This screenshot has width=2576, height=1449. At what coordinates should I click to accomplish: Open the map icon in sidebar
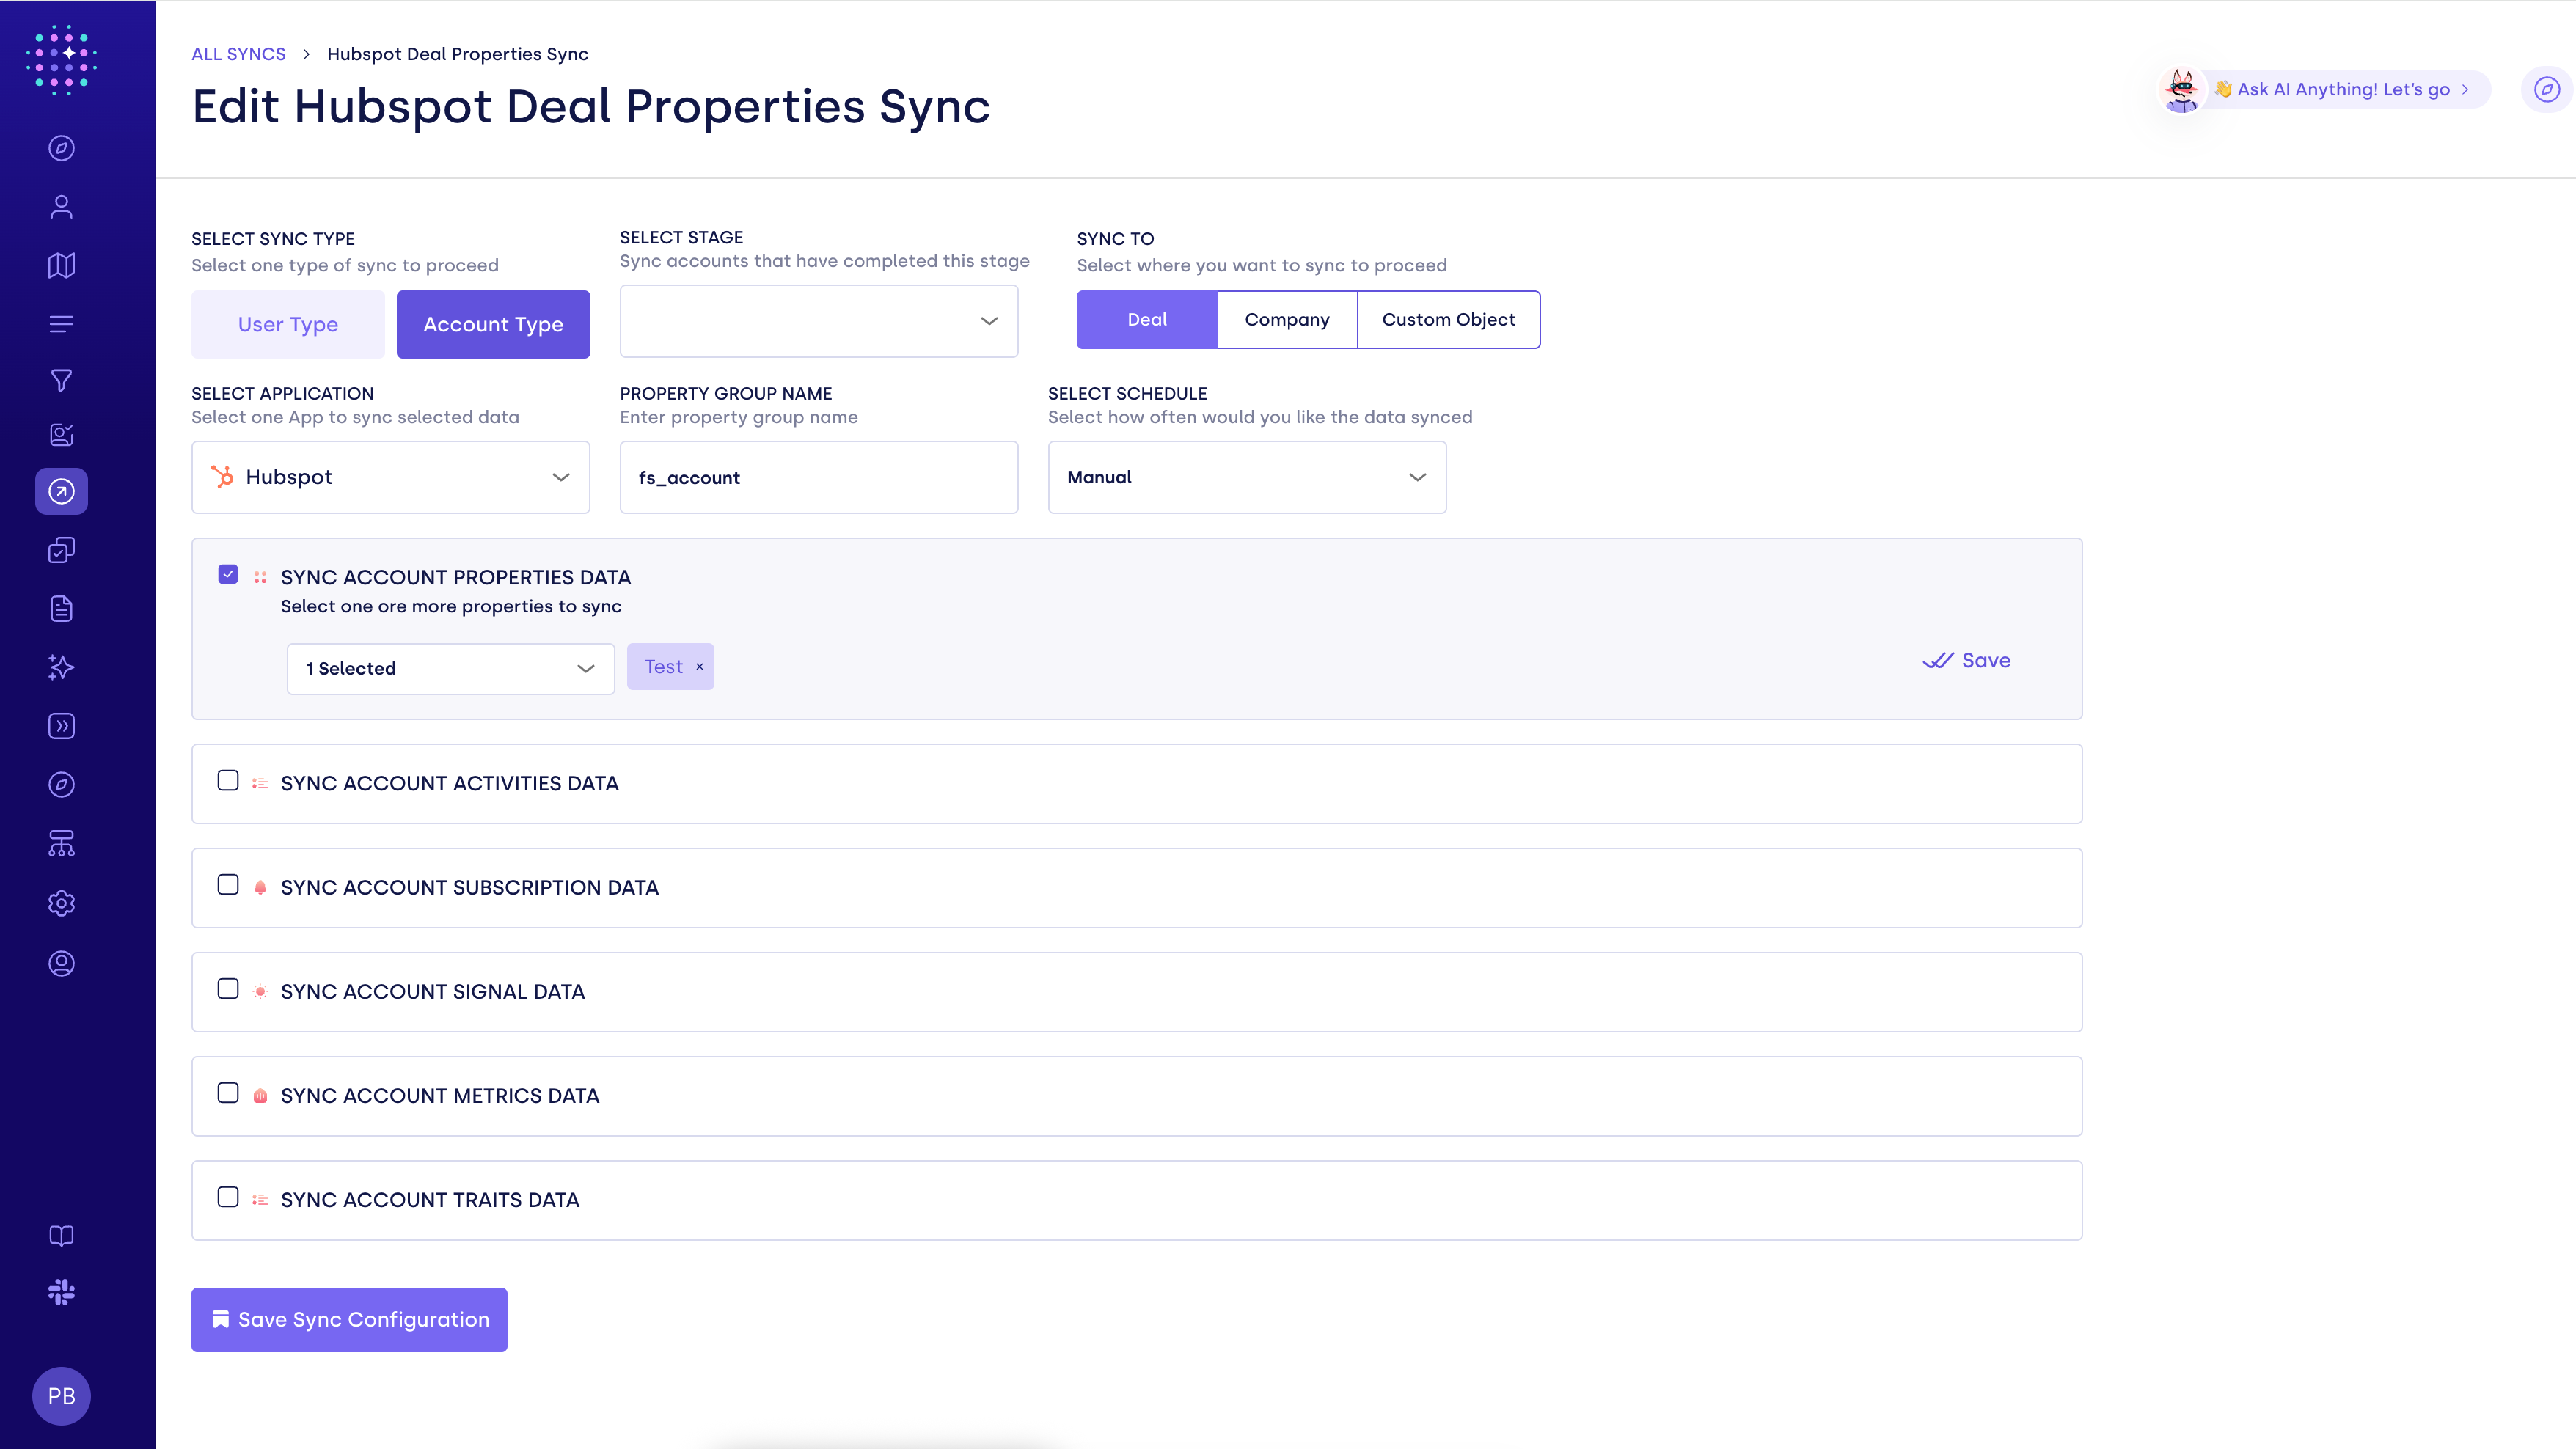61,265
